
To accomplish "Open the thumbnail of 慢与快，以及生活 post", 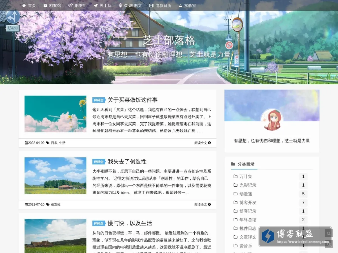I will [55, 236].
